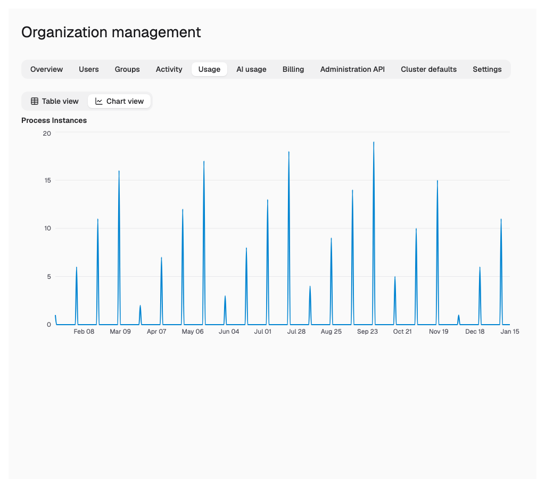The width and height of the screenshot is (545, 479).
Task: Click the Sep 23 axis label
Action: [367, 332]
